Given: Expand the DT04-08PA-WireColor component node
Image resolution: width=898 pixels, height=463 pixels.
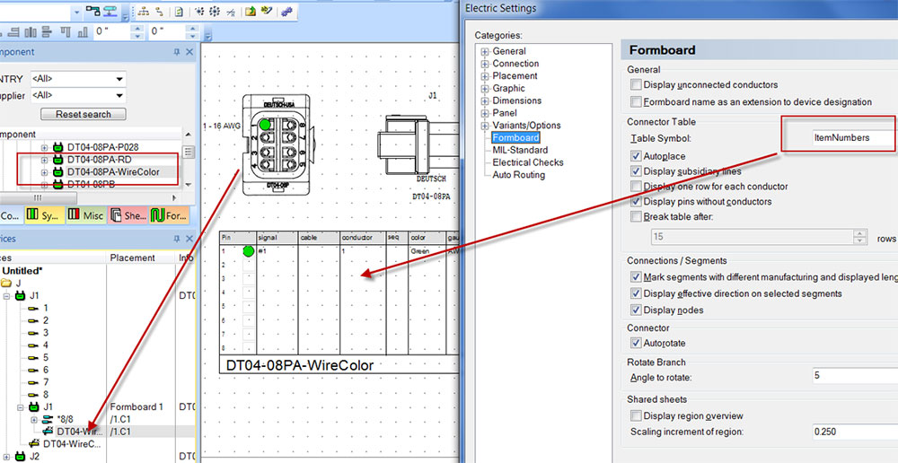Looking at the screenshot, I should (45, 171).
